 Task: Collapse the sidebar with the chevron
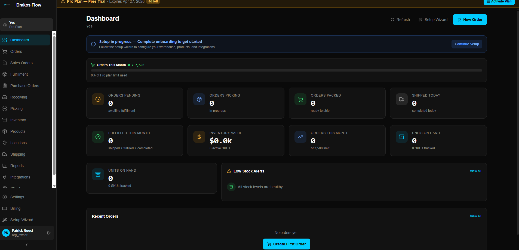(x=27, y=245)
